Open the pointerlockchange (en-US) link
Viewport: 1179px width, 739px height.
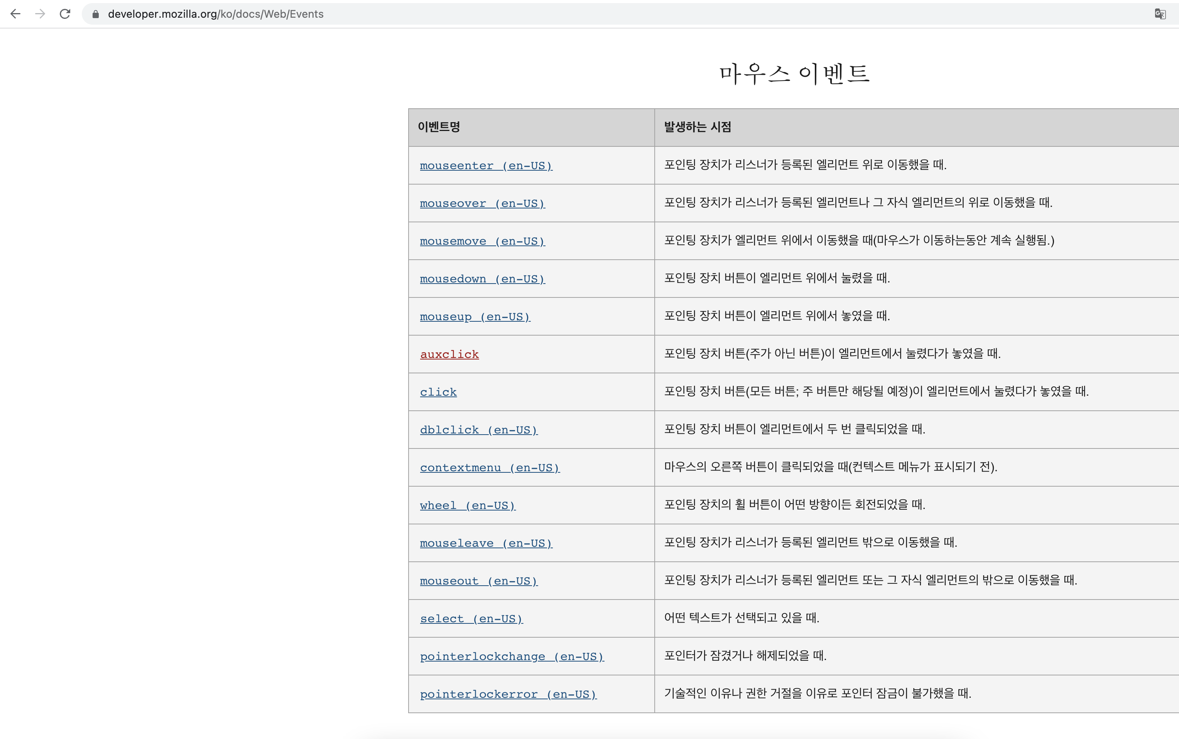(x=512, y=657)
